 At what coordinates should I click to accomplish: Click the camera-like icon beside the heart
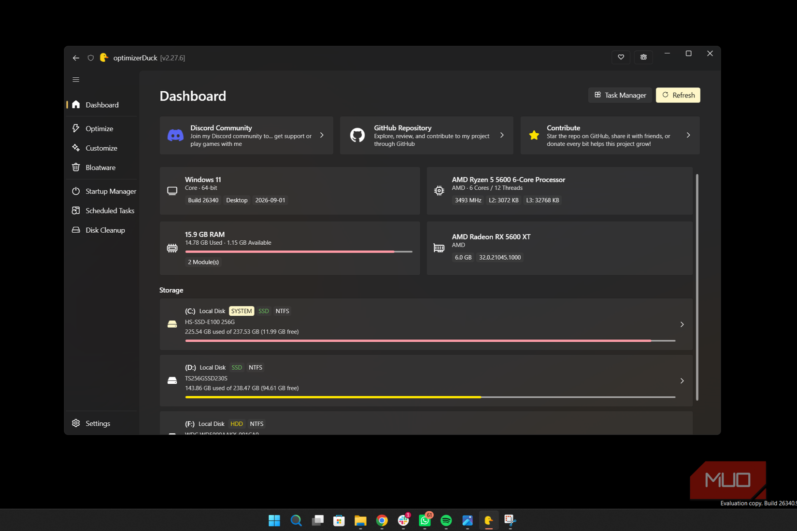pos(643,57)
